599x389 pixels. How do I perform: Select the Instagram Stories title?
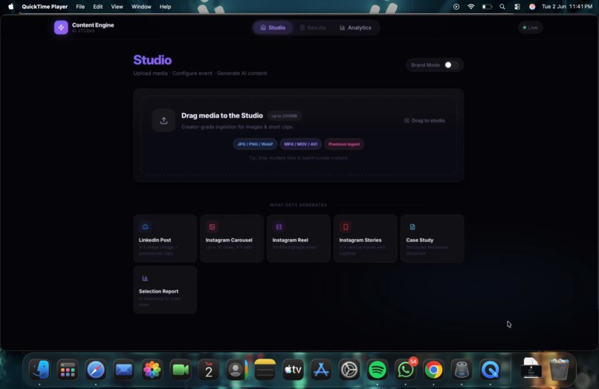[x=360, y=240]
